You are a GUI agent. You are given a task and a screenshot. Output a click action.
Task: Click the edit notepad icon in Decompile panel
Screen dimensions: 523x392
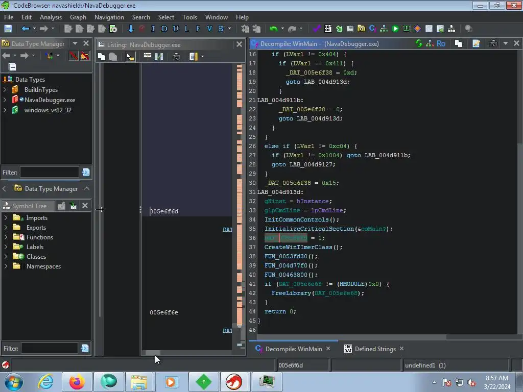tap(476, 43)
